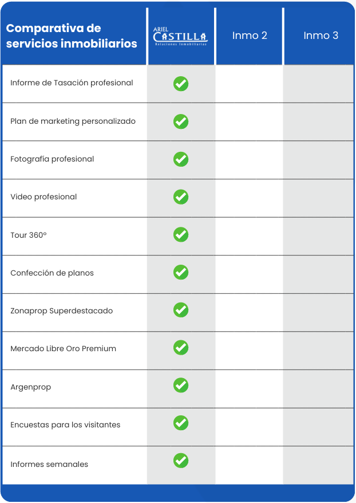Select the Fotografía profesional green checkmark
This screenshot has height=503, width=356.
[181, 159]
